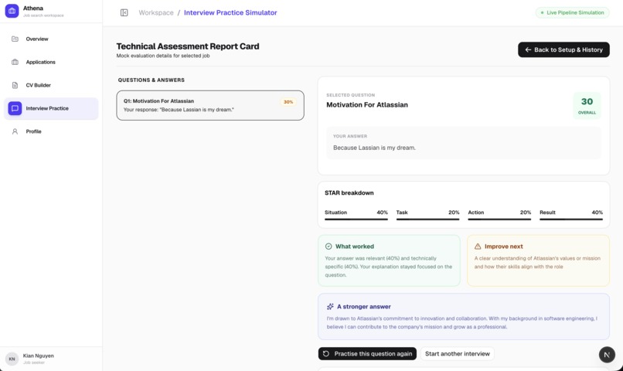Open Applications in the sidebar

[51, 62]
